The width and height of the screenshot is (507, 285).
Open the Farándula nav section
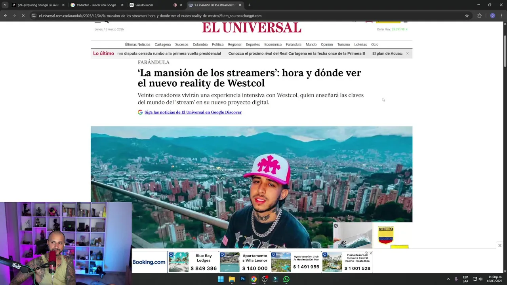click(294, 44)
